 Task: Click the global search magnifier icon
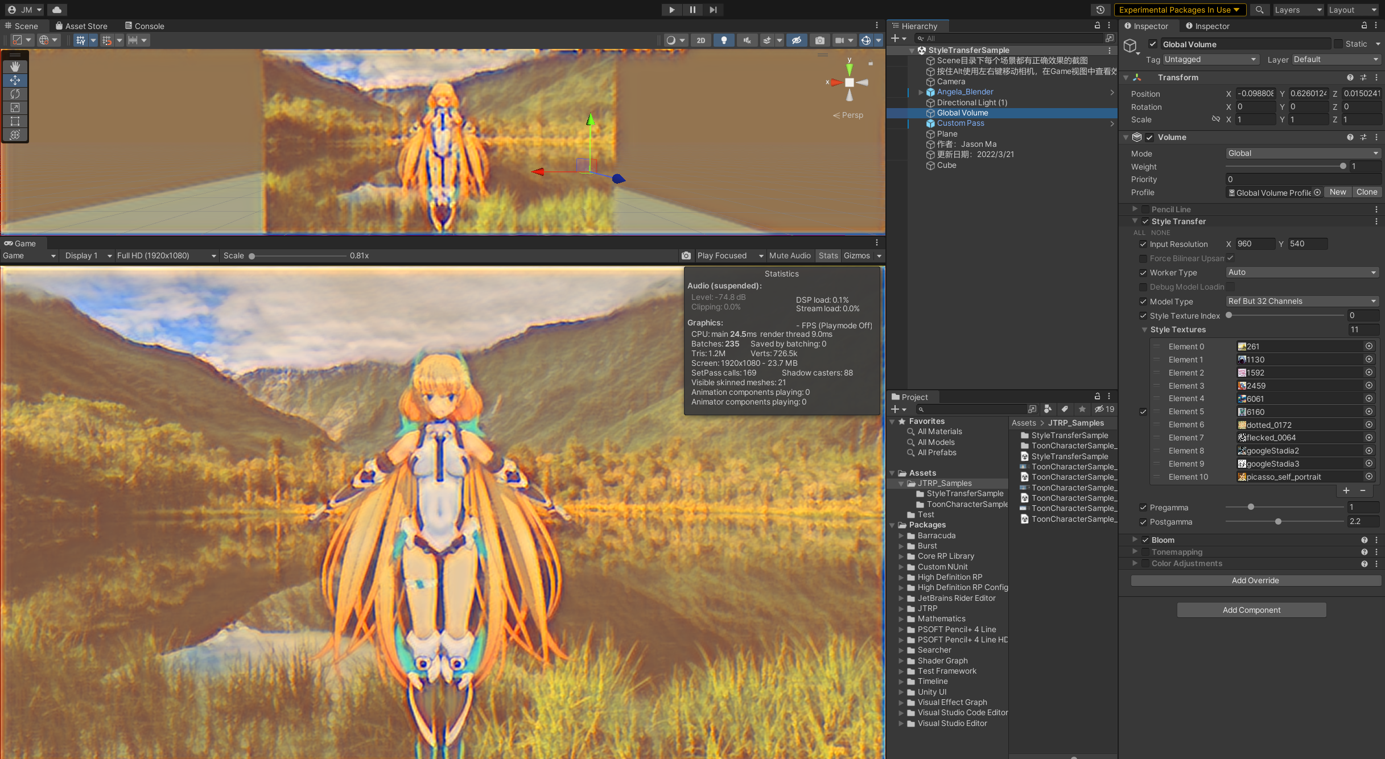1260,10
